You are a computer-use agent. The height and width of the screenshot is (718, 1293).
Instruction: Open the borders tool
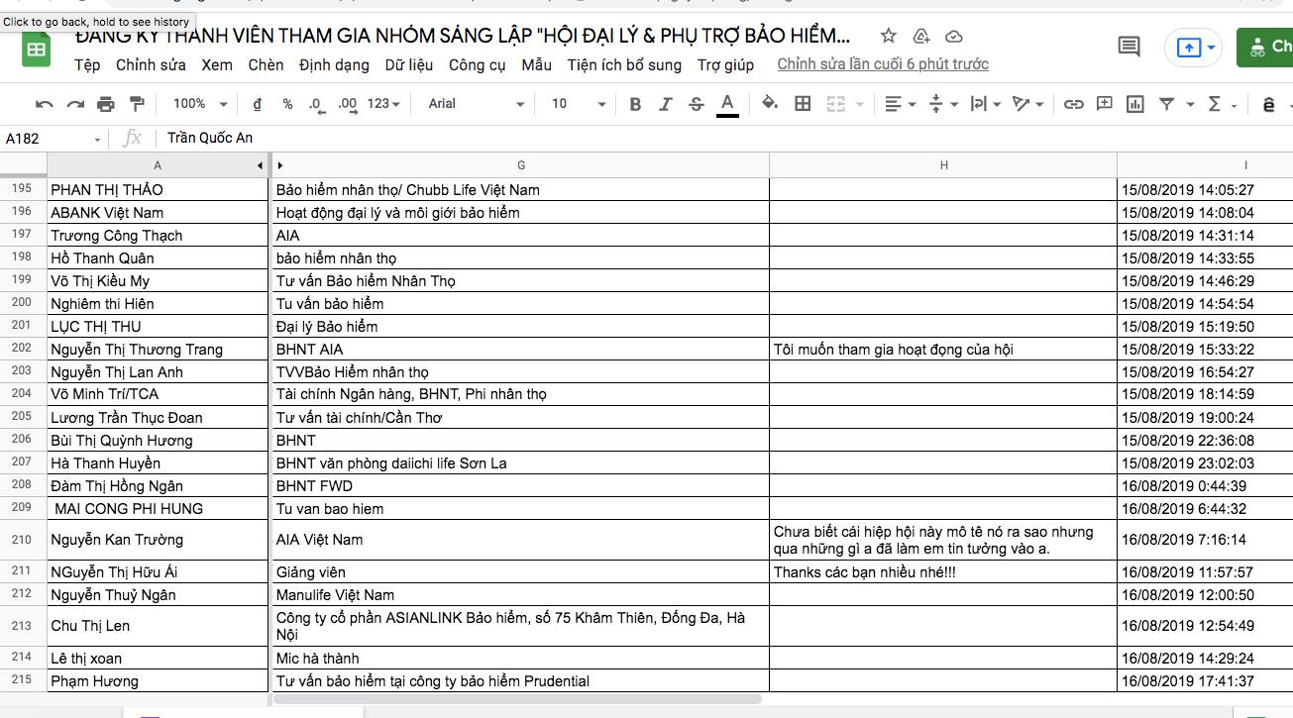click(804, 104)
